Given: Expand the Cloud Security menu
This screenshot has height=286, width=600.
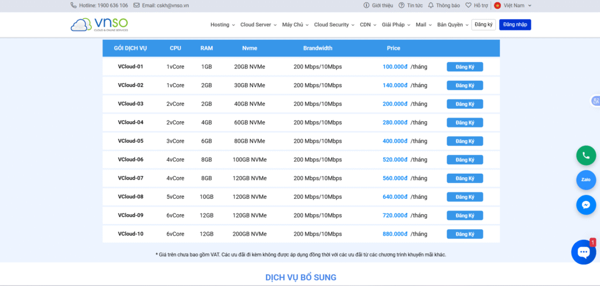Looking at the screenshot, I should click(334, 25).
